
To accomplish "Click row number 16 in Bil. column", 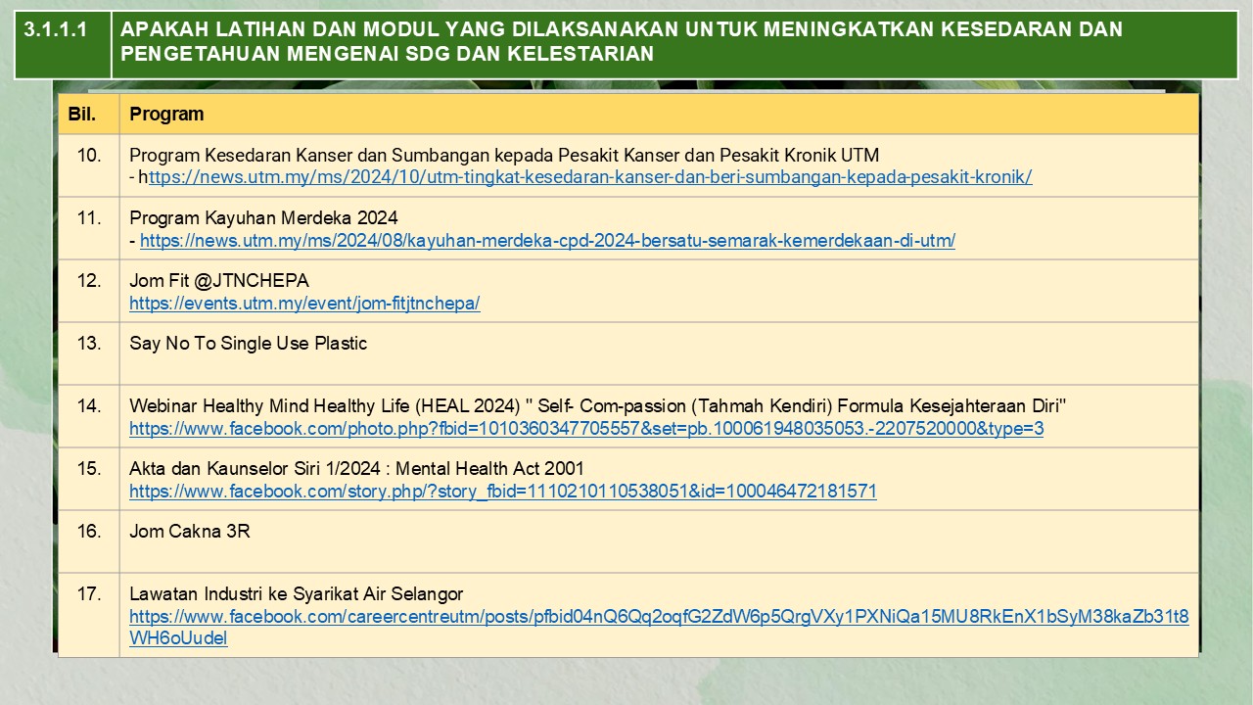I will (89, 531).
